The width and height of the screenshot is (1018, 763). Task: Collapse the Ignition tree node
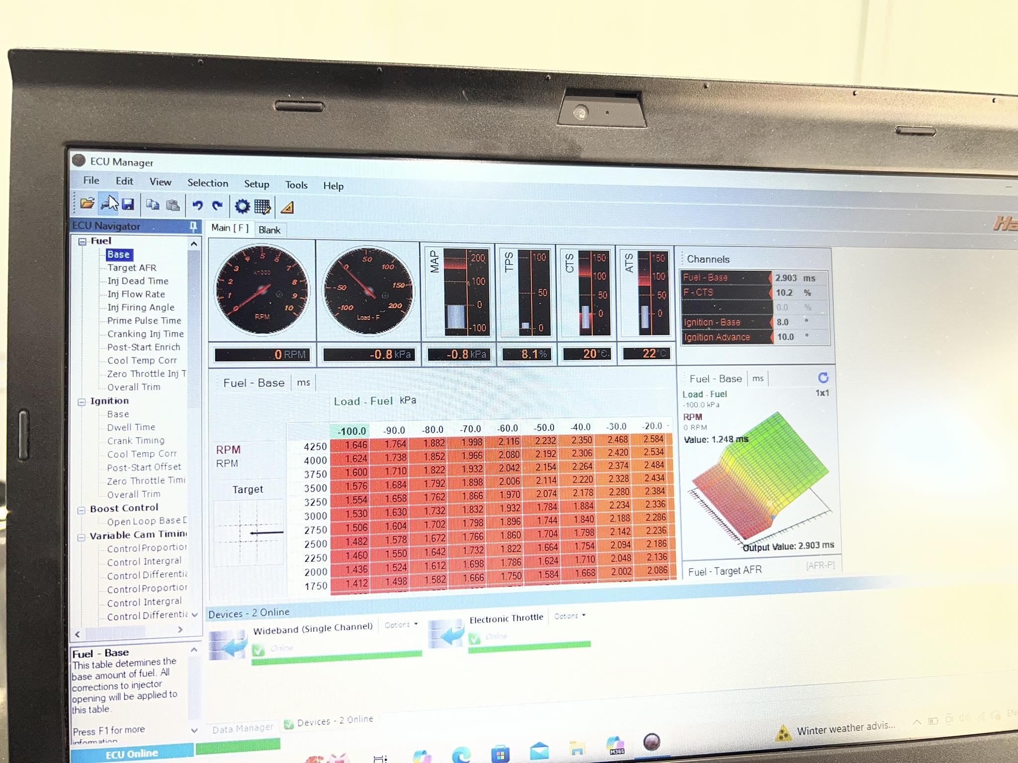(x=82, y=402)
